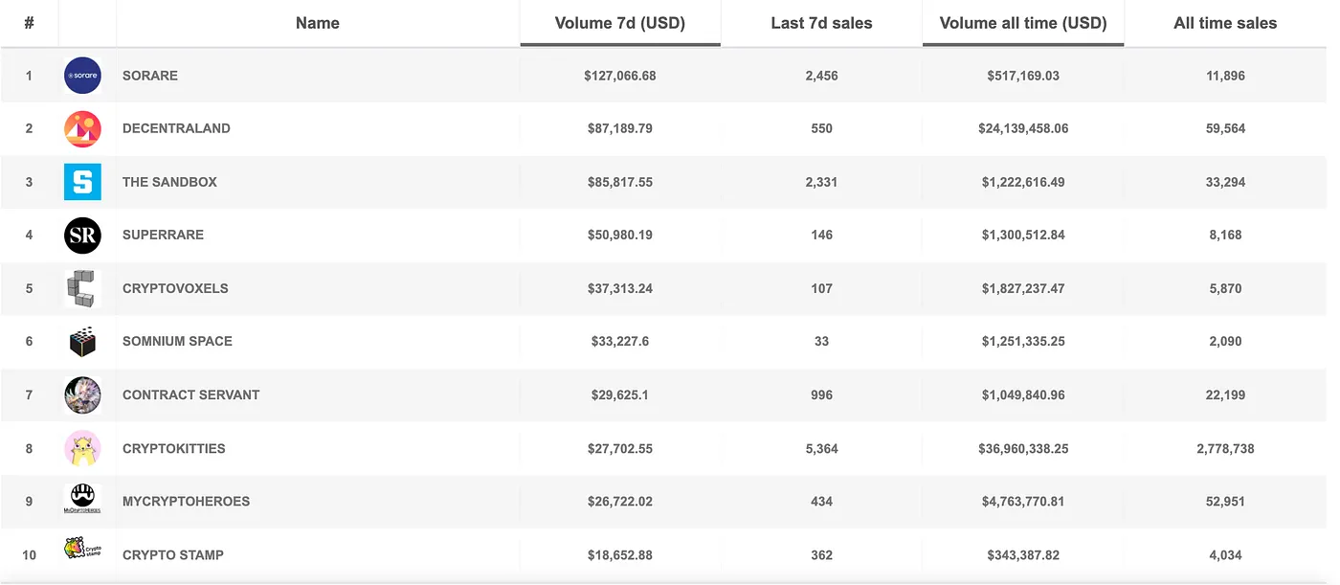Click the CryptoKitties cat icon
The height and width of the screenshot is (585, 1340).
(82, 448)
